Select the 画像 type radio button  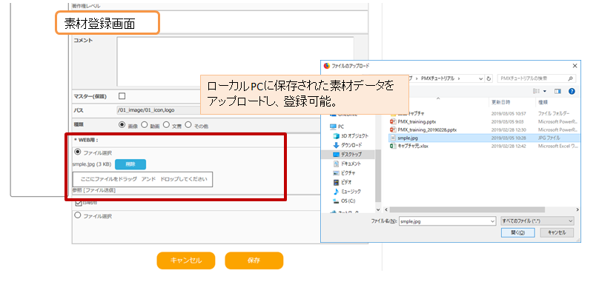click(122, 125)
